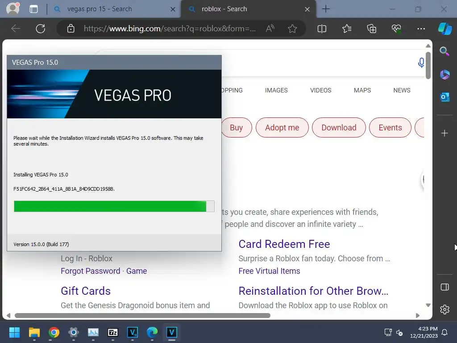Image resolution: width=457 pixels, height=343 pixels.
Task: Select the Download suggestion chip
Action: [x=339, y=127]
